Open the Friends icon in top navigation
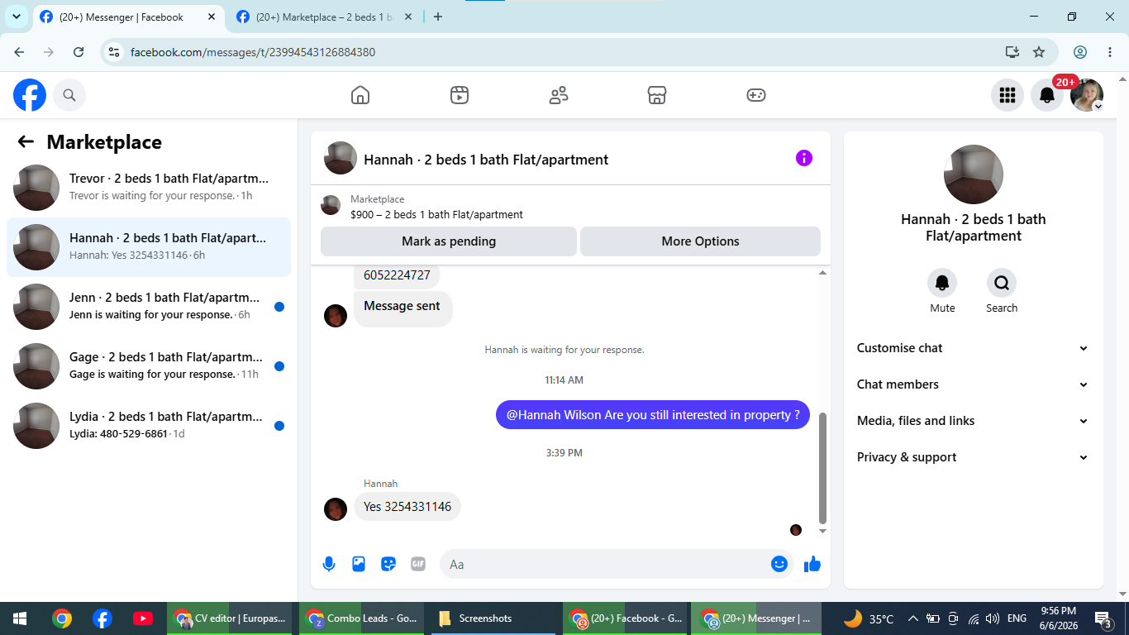This screenshot has width=1129, height=635. pyautogui.click(x=559, y=95)
